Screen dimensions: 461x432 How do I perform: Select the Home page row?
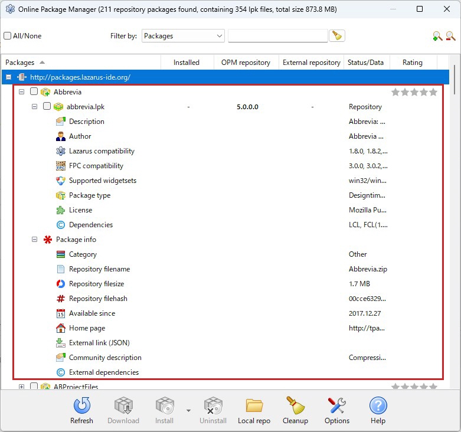pyautogui.click(x=87, y=328)
